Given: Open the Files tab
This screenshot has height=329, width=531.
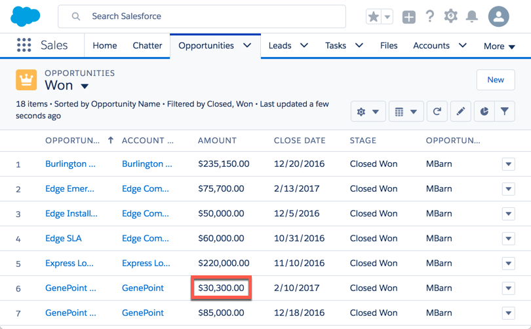Looking at the screenshot, I should pos(389,46).
